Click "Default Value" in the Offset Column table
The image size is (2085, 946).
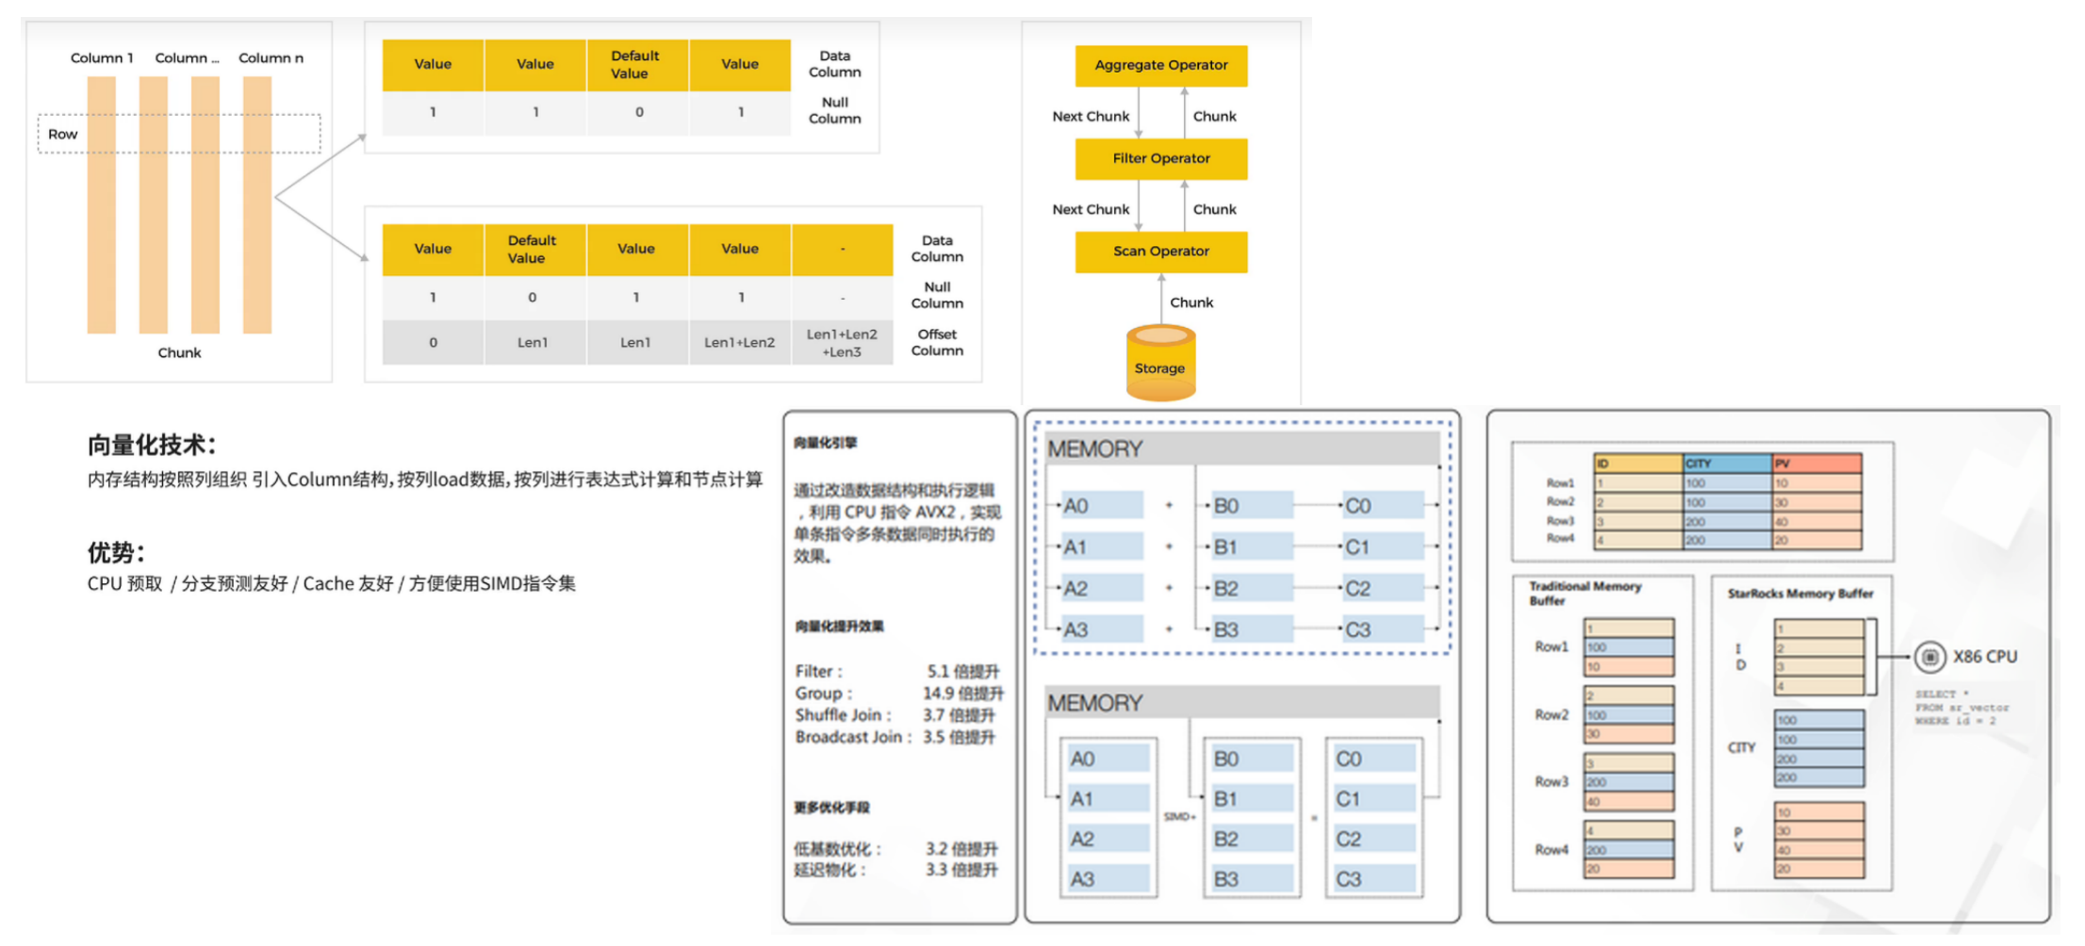[x=533, y=249]
